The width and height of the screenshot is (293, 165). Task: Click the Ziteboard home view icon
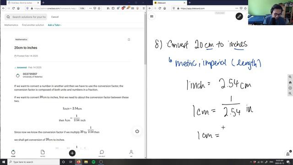290,82
